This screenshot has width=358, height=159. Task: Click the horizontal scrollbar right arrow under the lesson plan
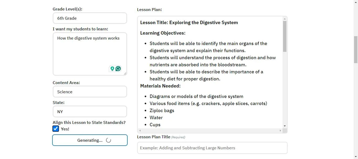280,130
